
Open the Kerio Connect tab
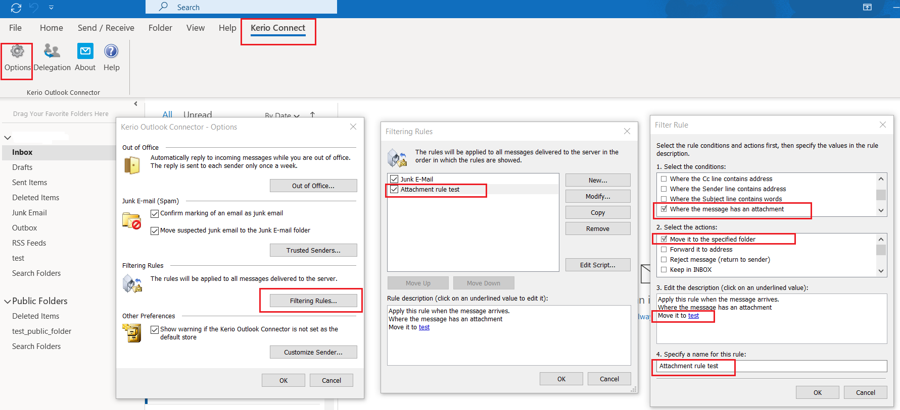click(278, 28)
